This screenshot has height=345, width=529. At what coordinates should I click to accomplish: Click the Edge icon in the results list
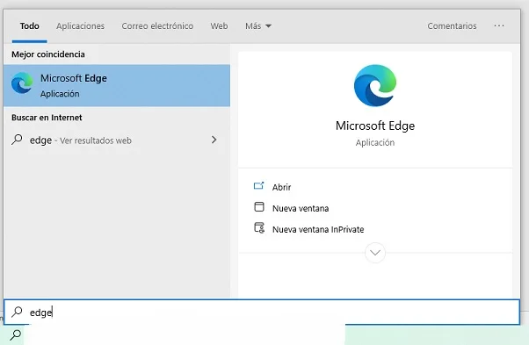tap(22, 83)
